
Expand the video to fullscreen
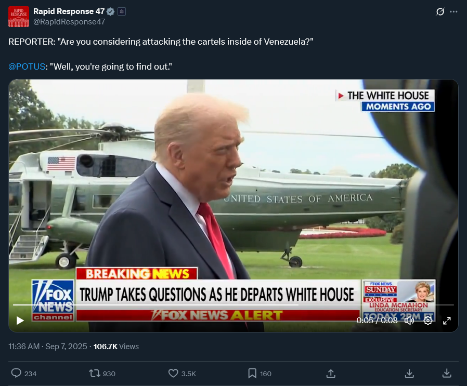[x=447, y=321]
